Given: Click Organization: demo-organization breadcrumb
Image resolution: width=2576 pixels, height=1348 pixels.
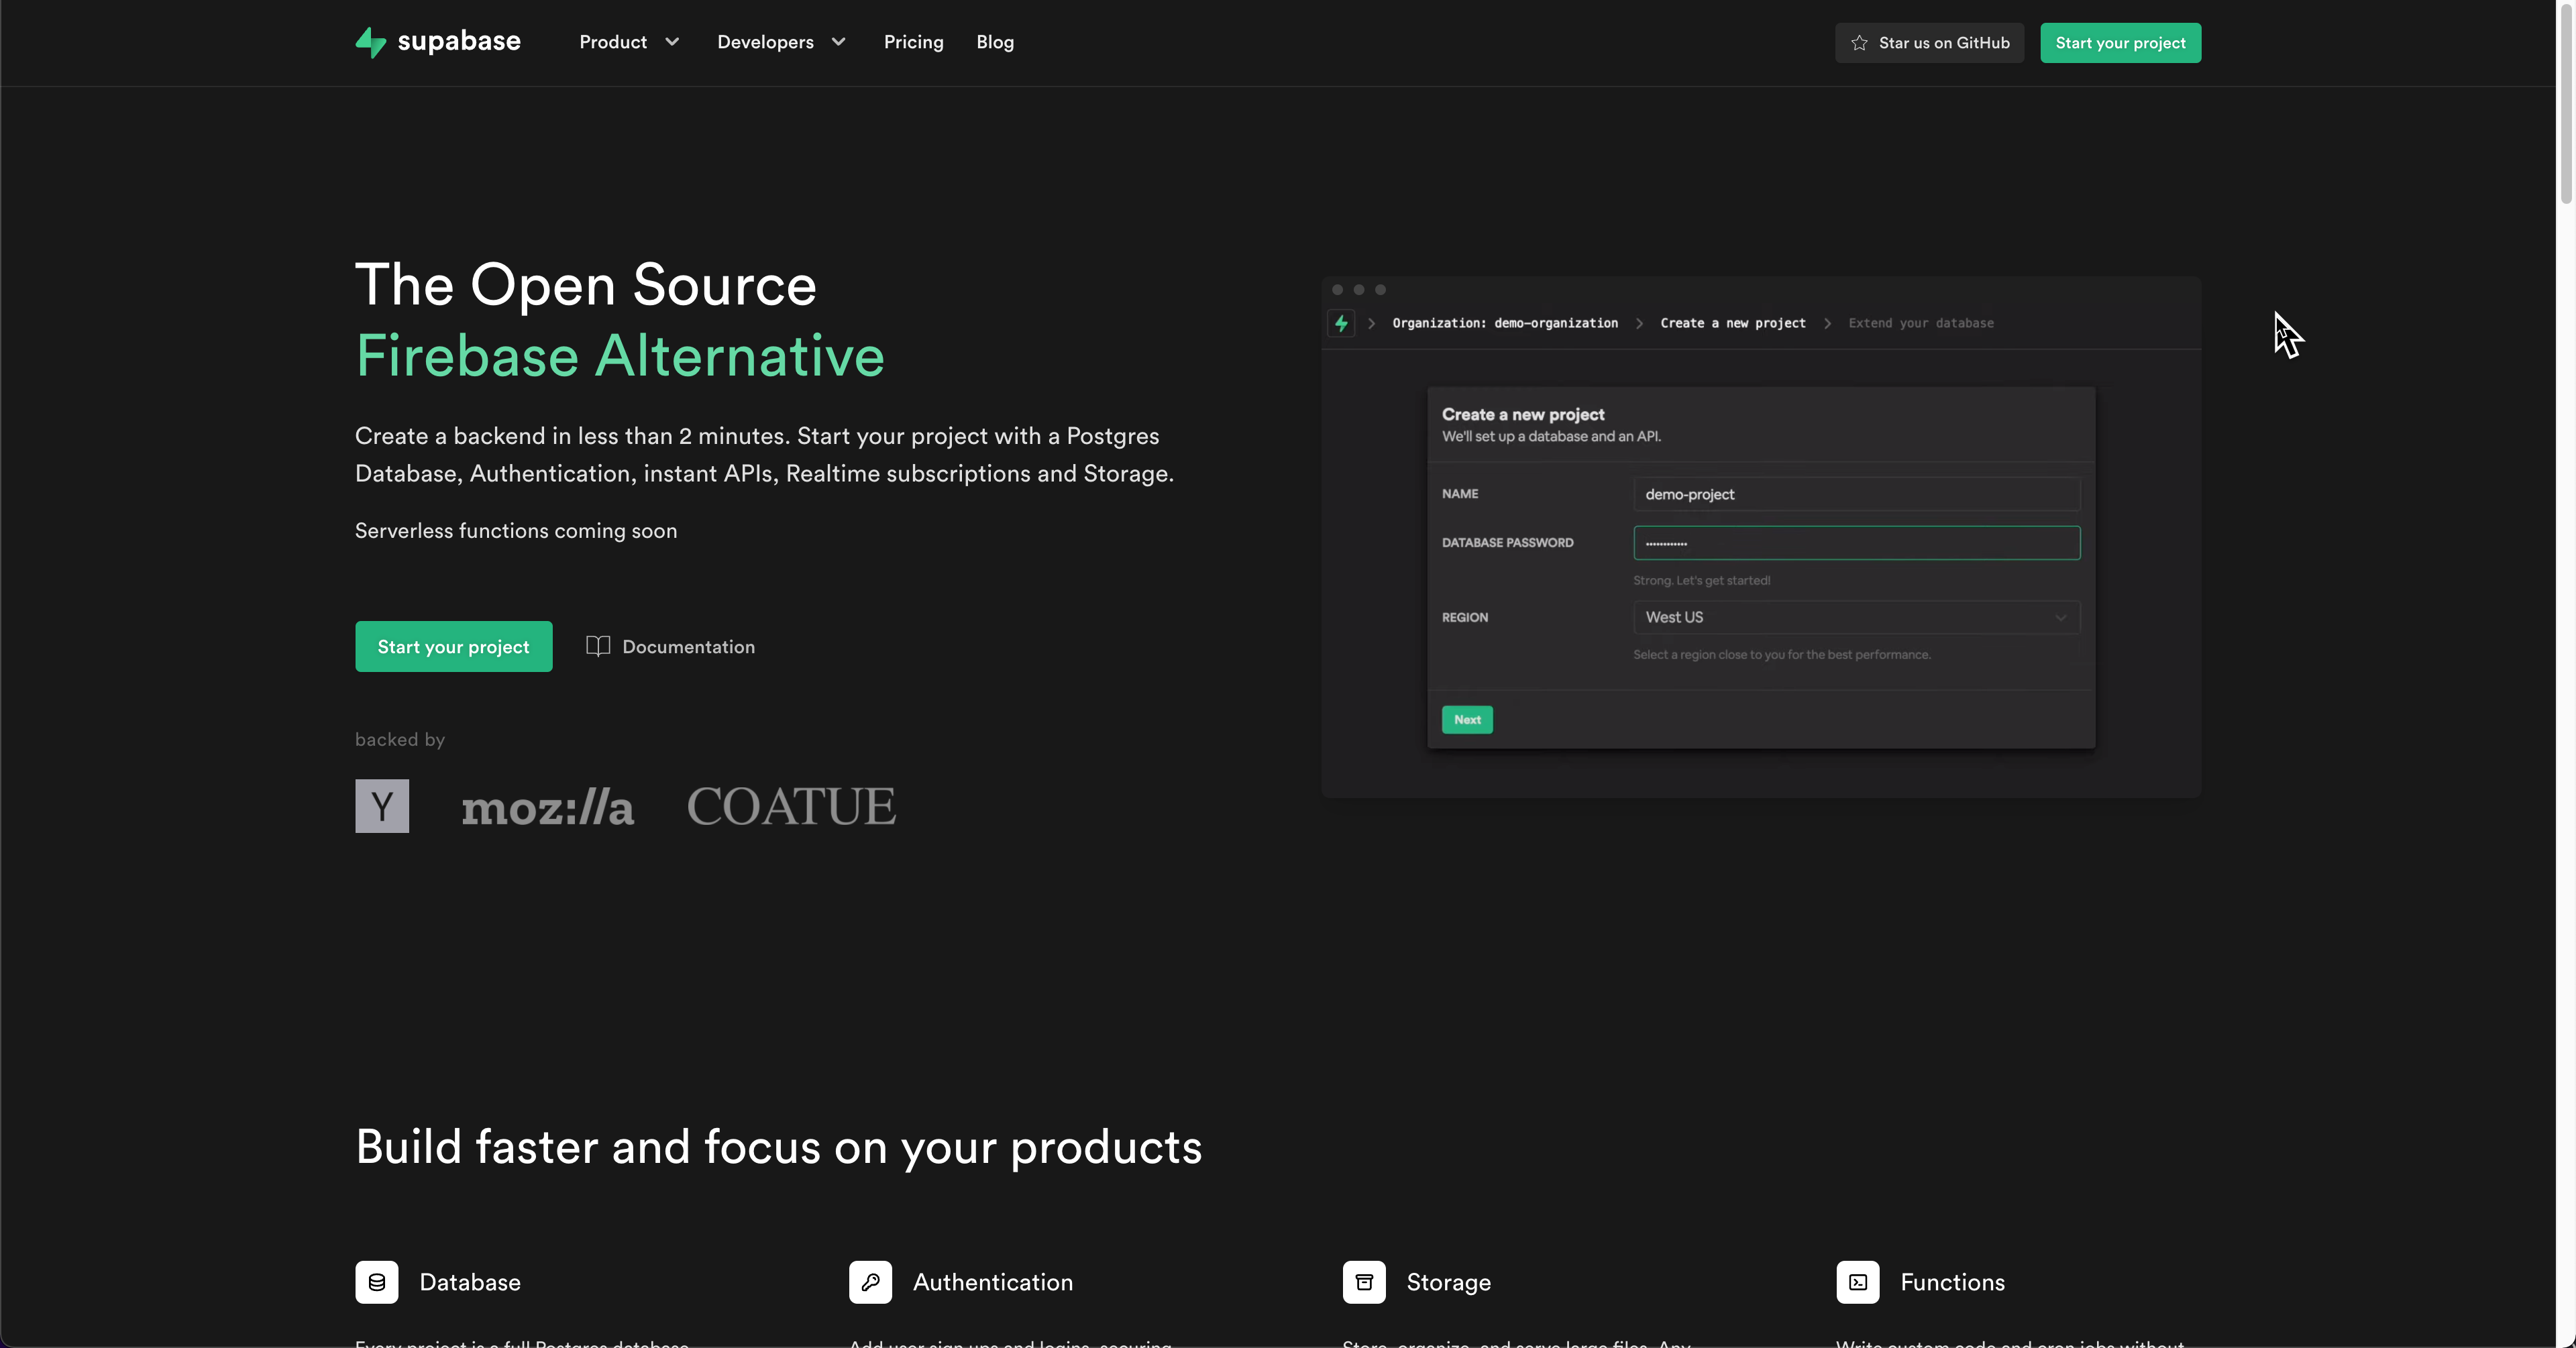Looking at the screenshot, I should [x=1505, y=323].
